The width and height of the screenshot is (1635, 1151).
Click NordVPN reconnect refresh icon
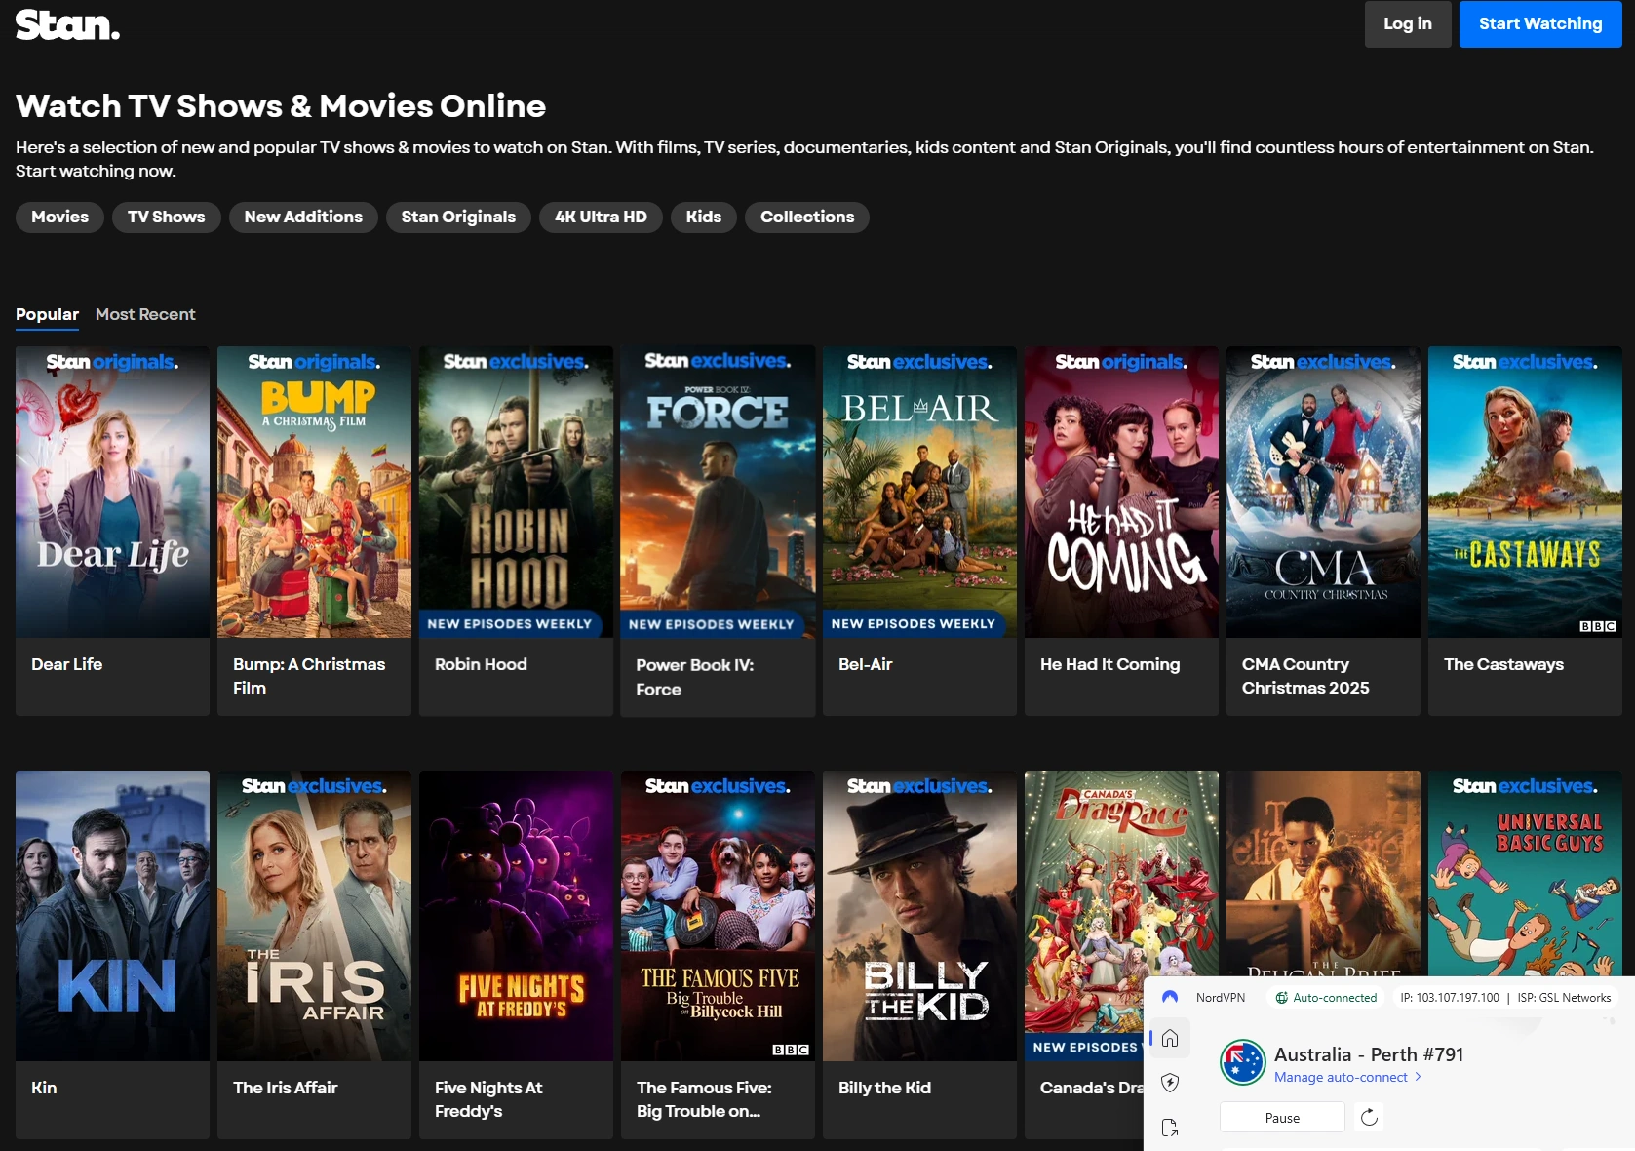(1369, 1117)
